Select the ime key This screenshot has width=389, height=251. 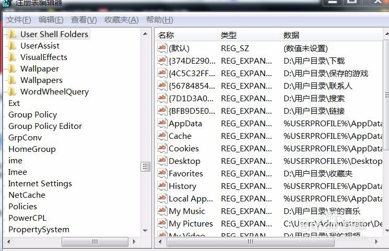15,161
